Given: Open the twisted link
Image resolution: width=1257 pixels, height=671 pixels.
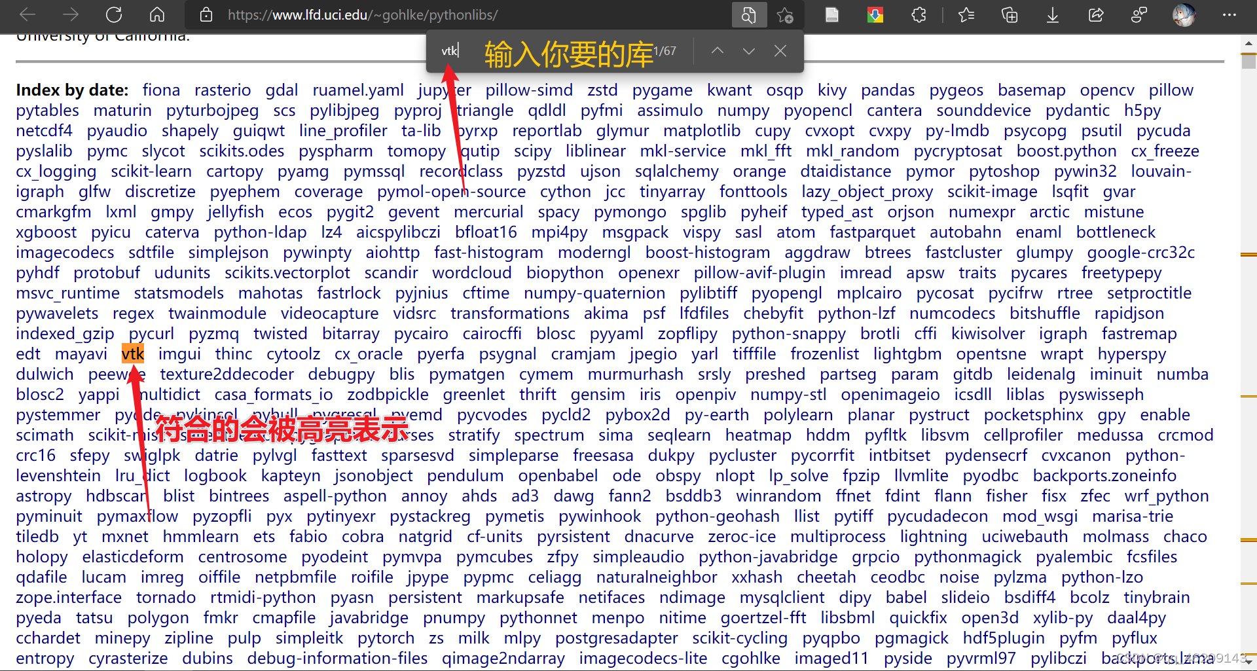Looking at the screenshot, I should tap(280, 334).
